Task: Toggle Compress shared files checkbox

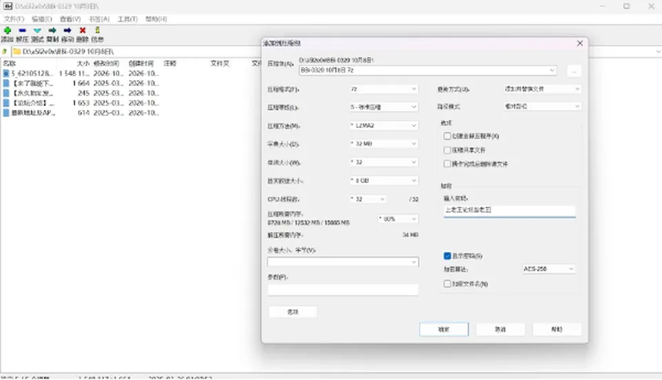Action: pyautogui.click(x=447, y=150)
